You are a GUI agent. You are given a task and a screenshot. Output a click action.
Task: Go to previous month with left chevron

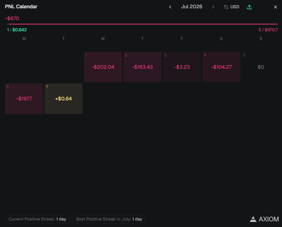pyautogui.click(x=170, y=7)
